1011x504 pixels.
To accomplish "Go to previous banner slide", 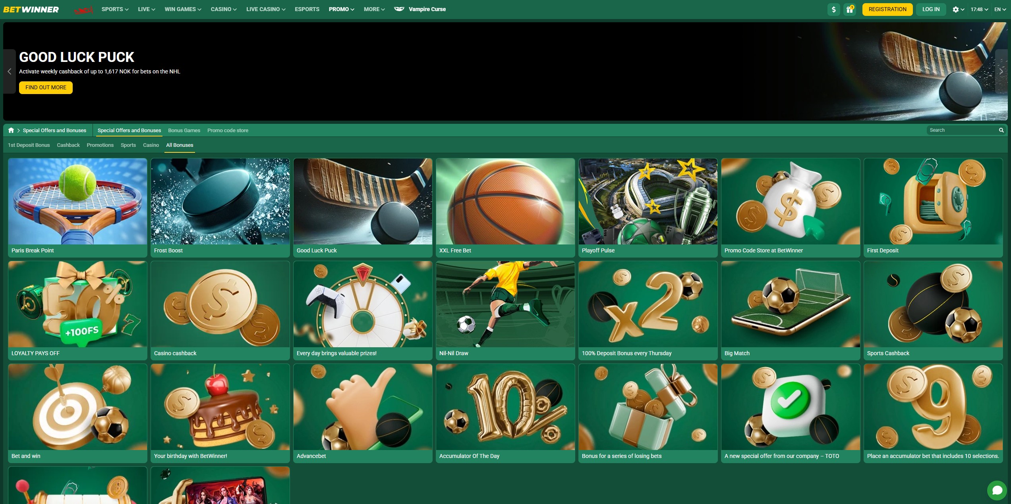I will (x=10, y=71).
